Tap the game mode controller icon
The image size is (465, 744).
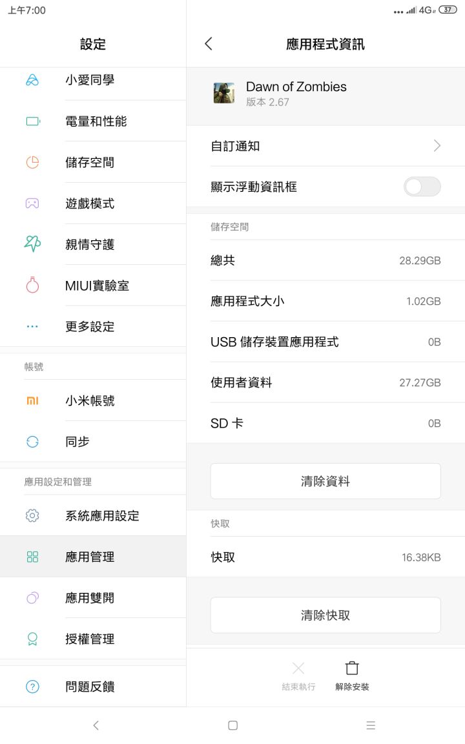coord(32,203)
